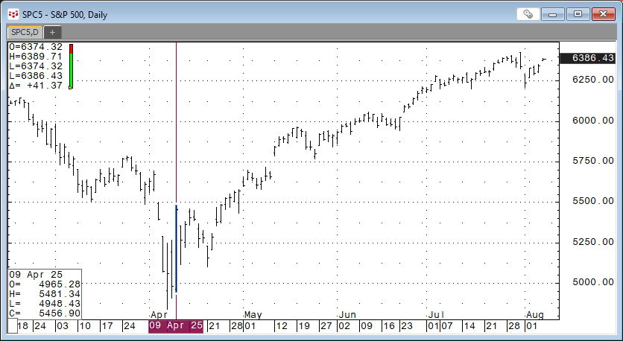Click the 16 date label on time axis
Viewport: 623px width, 341px height.
(x=388, y=326)
